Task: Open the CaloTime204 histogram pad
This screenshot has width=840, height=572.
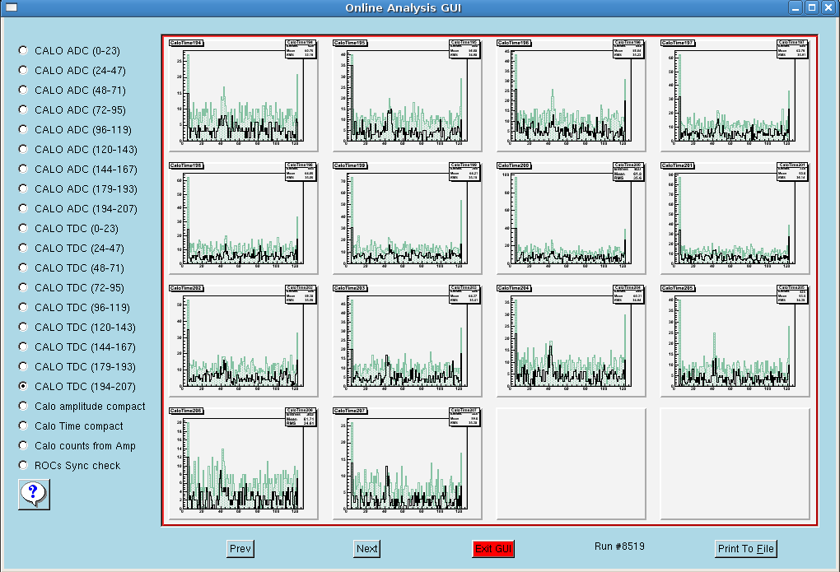Action: [x=571, y=341]
